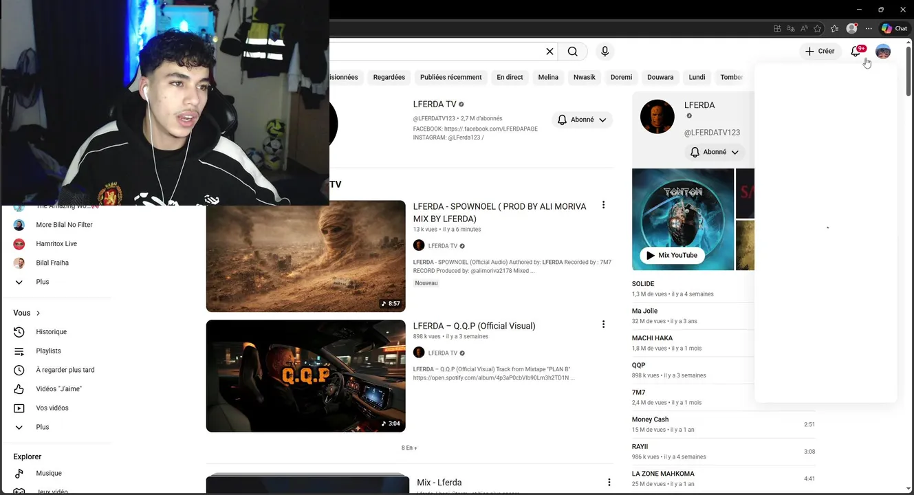Open Hamritox Live subscription

56,244
